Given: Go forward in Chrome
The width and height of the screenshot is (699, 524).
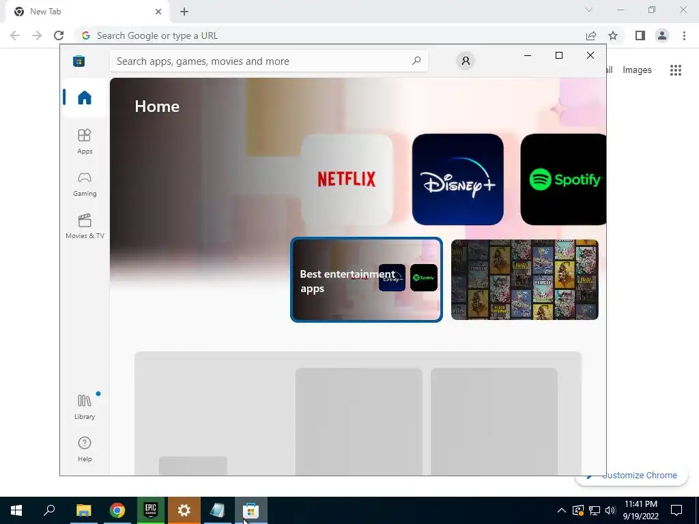Looking at the screenshot, I should pyautogui.click(x=37, y=35).
